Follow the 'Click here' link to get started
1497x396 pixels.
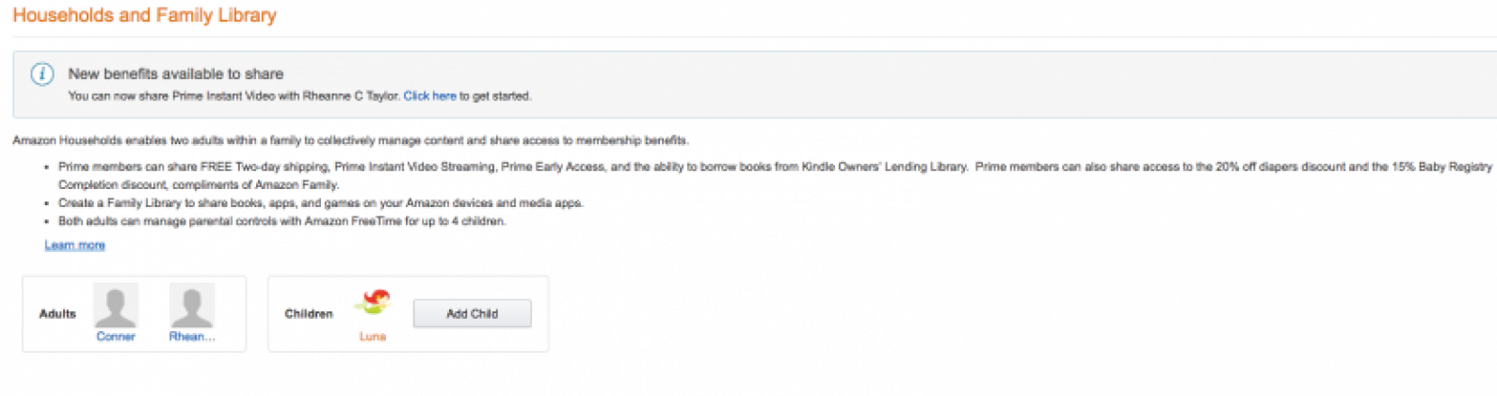pos(429,96)
